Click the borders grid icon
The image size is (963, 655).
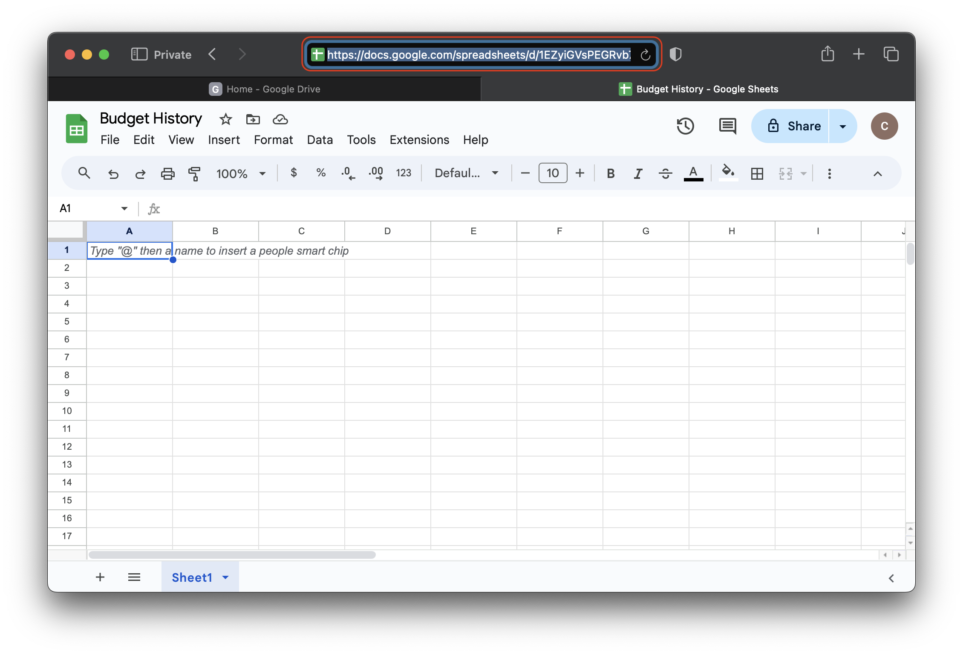[757, 173]
